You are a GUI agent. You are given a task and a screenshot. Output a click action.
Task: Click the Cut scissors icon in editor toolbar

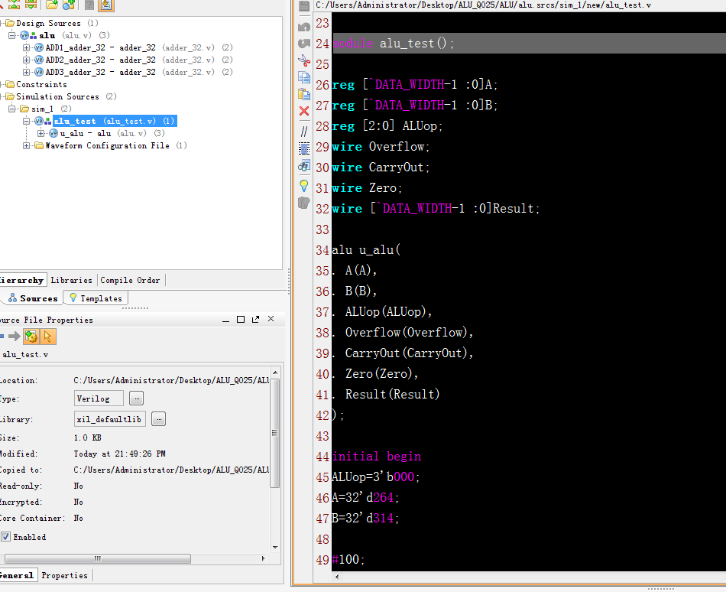coord(303,60)
